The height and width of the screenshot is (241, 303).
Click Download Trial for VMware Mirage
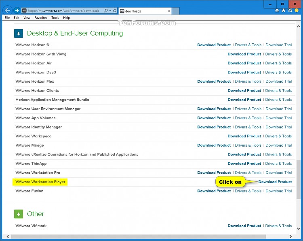pos(279,145)
